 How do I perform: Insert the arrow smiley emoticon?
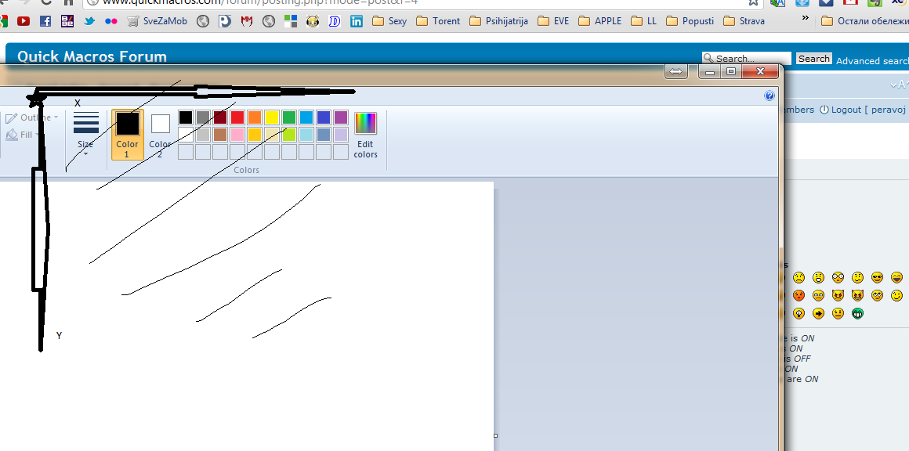tap(818, 313)
